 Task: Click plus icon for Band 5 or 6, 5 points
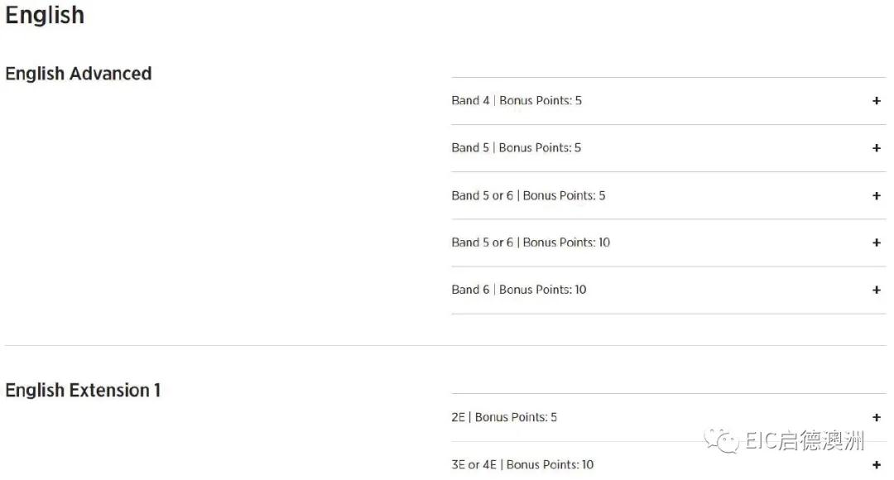[x=877, y=196]
